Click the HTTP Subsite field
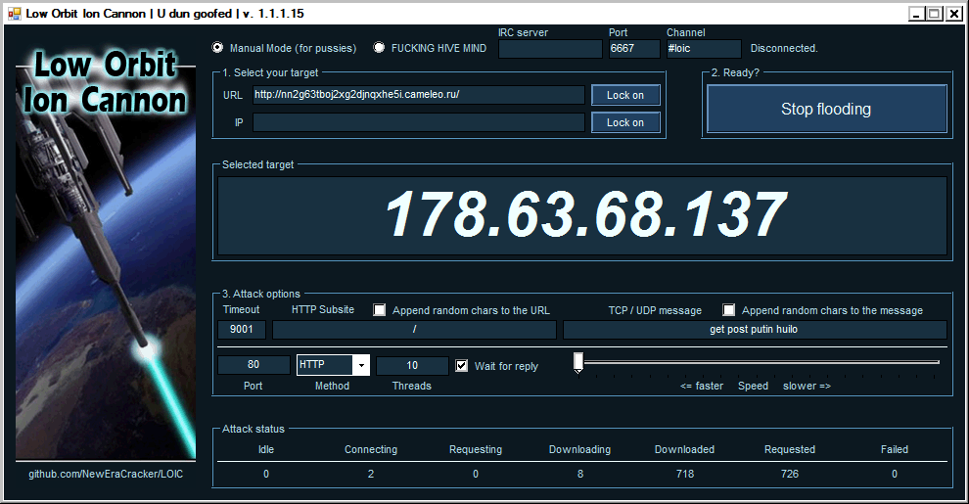 point(414,329)
